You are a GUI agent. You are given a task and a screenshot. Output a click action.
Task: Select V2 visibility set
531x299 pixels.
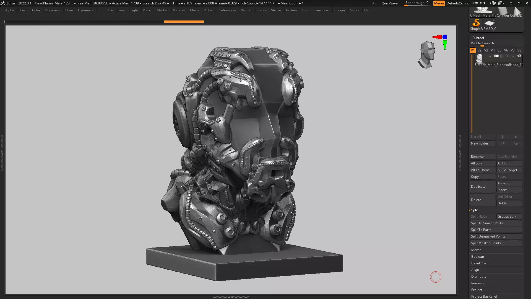(479, 50)
